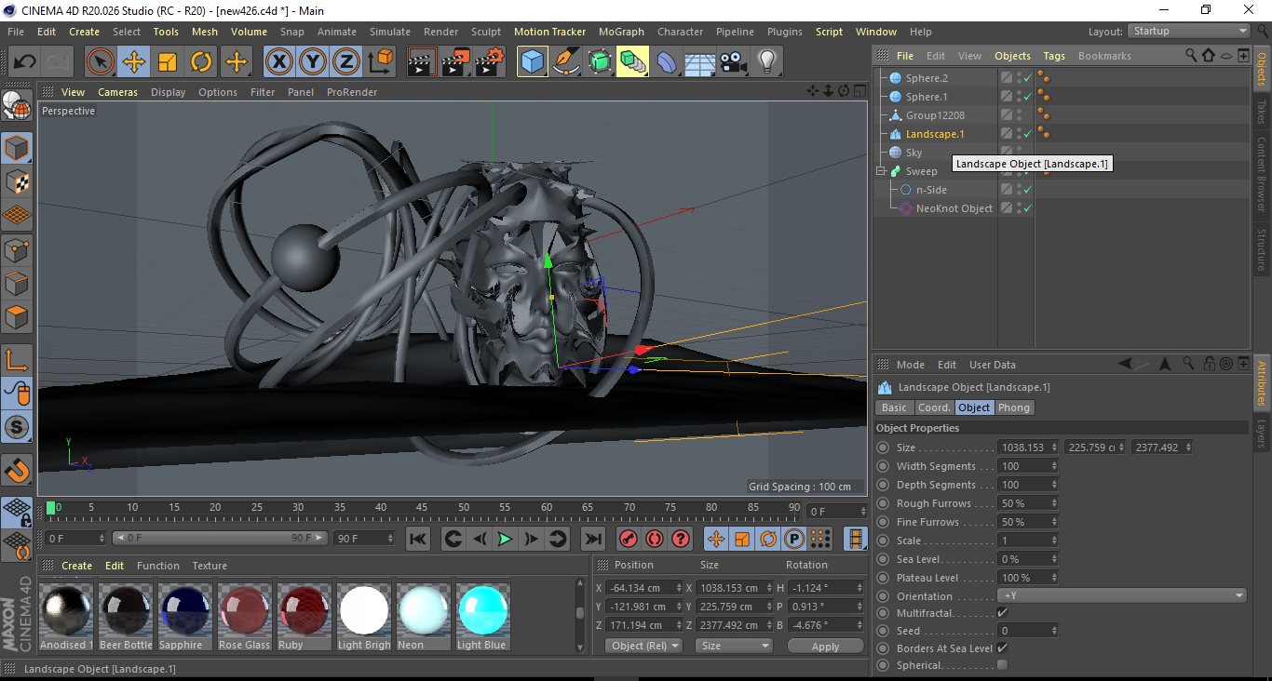Image resolution: width=1272 pixels, height=681 pixels.
Task: Open the spline Pen tool
Action: click(565, 62)
